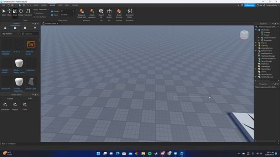Select the Model Cape toolbox thumbnail
The height and width of the screenshot is (157, 280).
pyautogui.click(x=31, y=82)
